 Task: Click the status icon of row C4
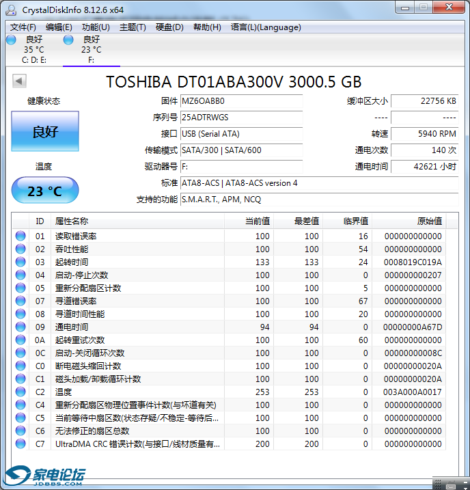20,405
